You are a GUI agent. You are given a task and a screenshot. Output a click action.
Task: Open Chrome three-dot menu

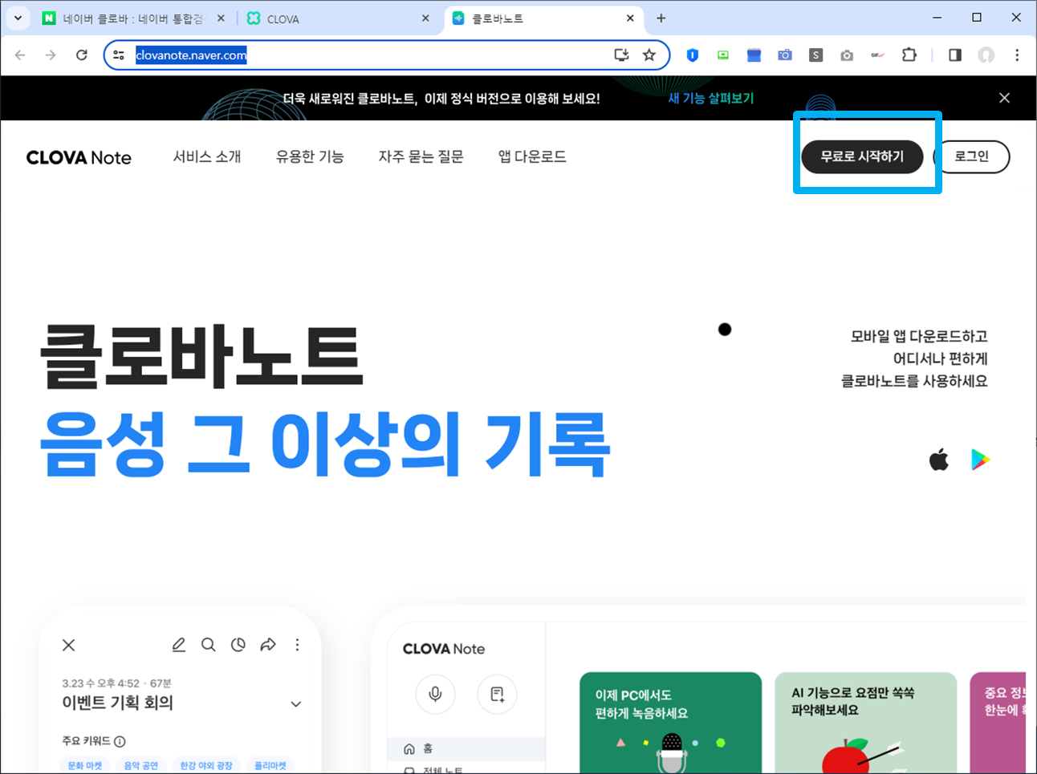click(1017, 55)
